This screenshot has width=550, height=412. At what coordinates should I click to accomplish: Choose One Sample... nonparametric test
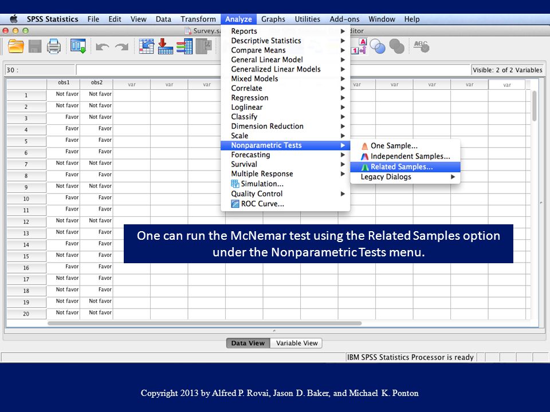click(405, 146)
